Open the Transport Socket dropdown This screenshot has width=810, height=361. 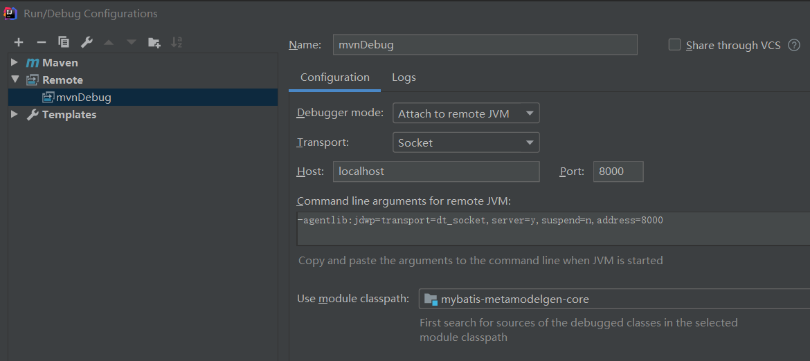tap(465, 142)
